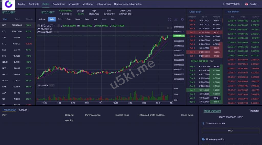
Task: Switch to the Closed tab
Action: click(23, 110)
